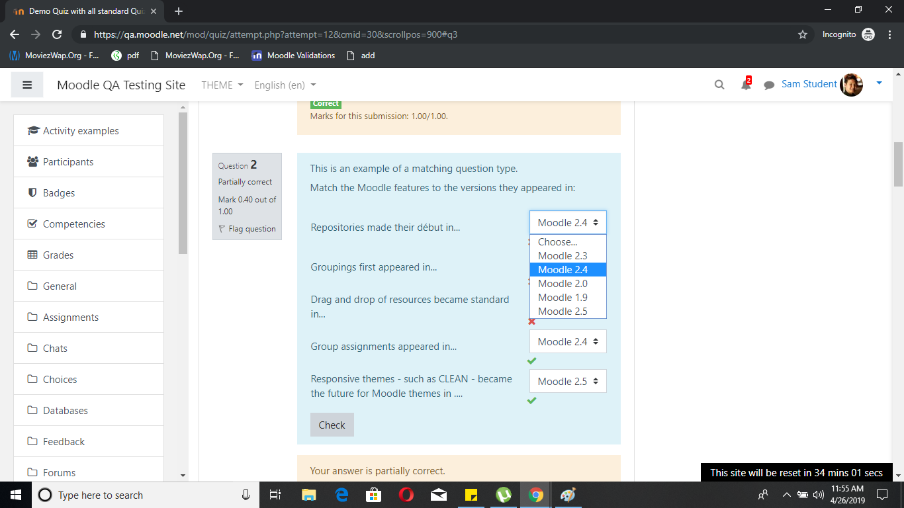Image resolution: width=904 pixels, height=508 pixels.
Task: Open Opera browser from taskbar
Action: (x=406, y=495)
